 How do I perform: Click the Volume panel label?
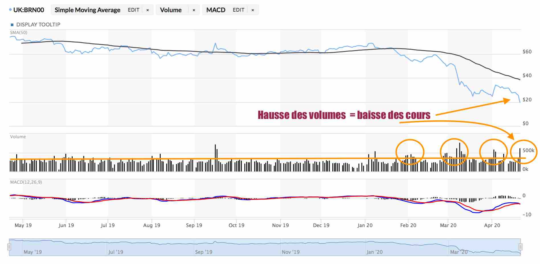click(x=18, y=137)
